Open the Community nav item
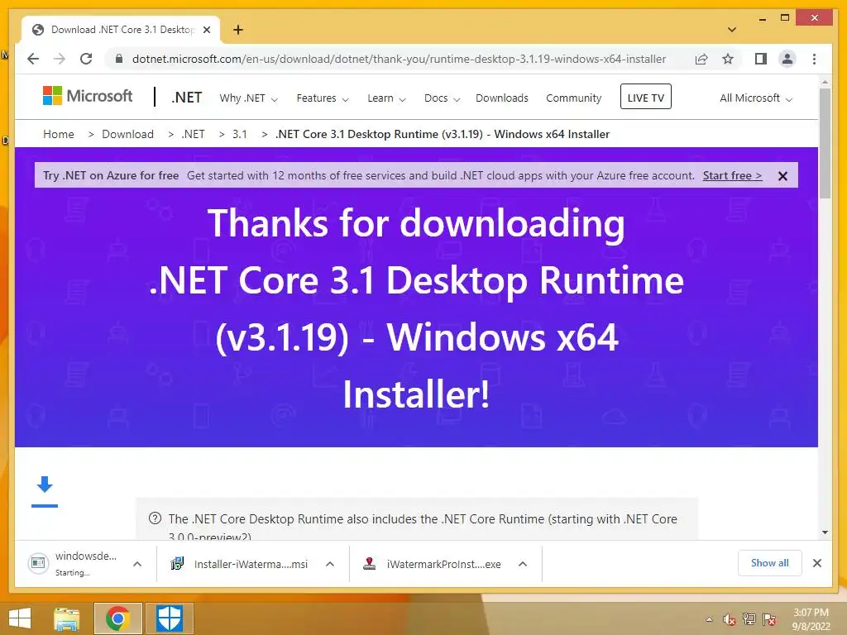847x635 pixels. (x=574, y=98)
